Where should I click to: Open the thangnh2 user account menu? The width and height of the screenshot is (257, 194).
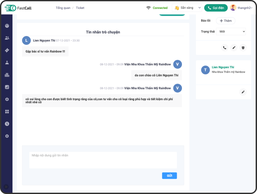[241, 8]
